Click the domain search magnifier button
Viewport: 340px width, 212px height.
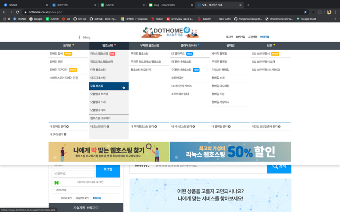pos(279,166)
